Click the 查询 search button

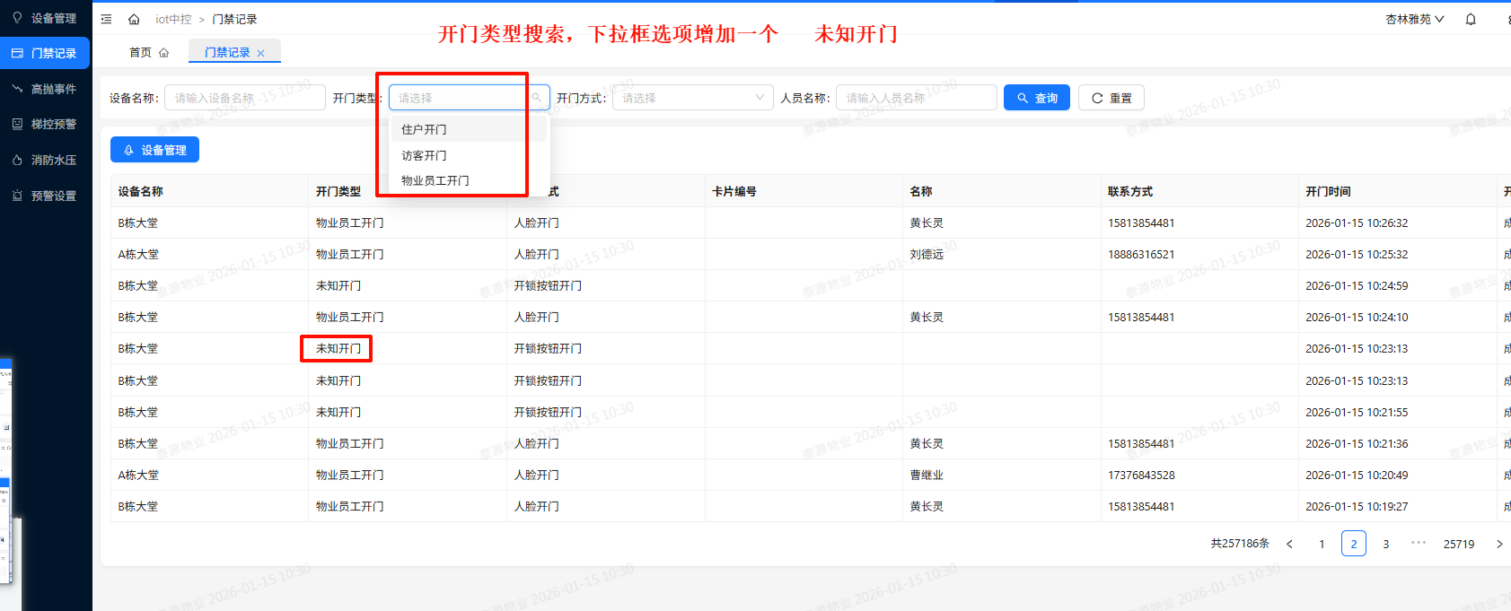point(1037,98)
